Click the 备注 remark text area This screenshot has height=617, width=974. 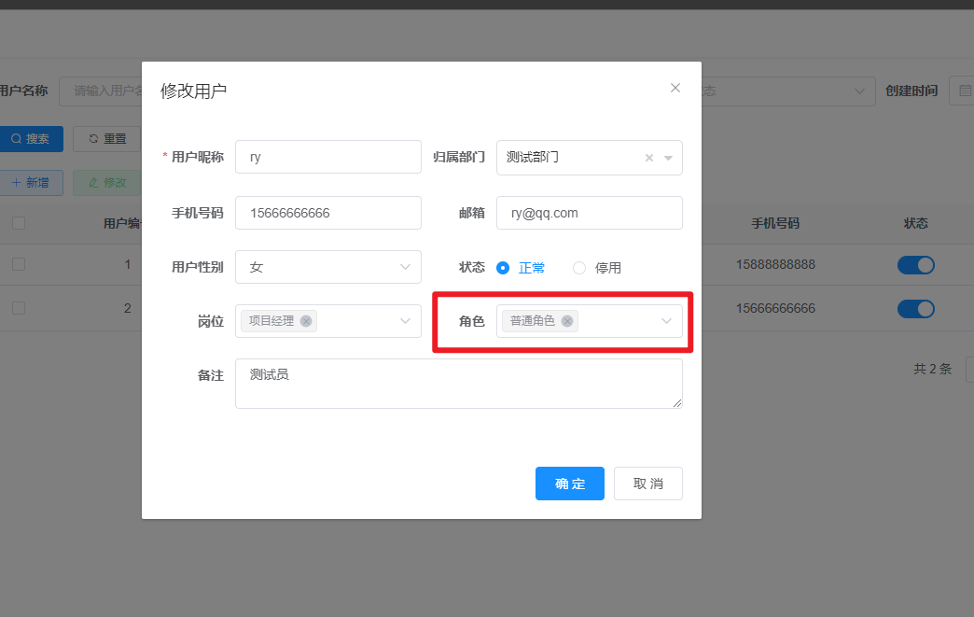click(x=458, y=383)
